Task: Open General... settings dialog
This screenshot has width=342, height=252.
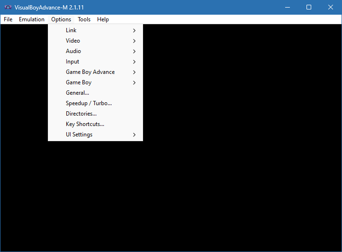Action: [x=95, y=93]
